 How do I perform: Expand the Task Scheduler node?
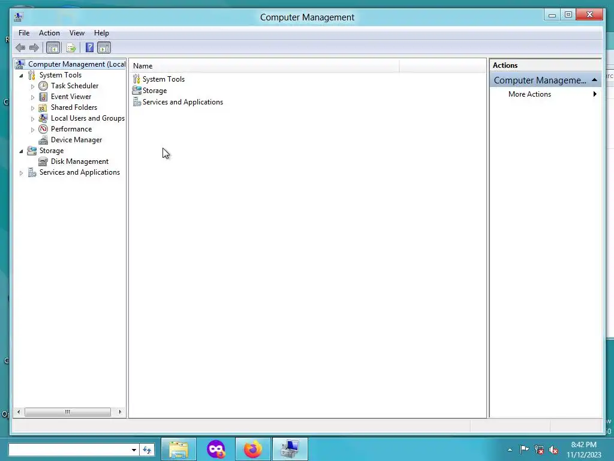click(x=32, y=86)
